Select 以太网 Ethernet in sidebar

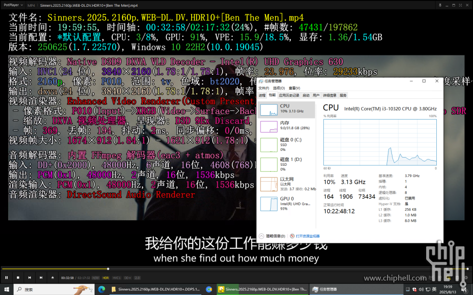point(287,184)
